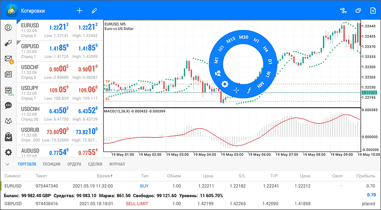
Task: Tap the 'EURUSD, M5' chart title
Action: [x=115, y=24]
